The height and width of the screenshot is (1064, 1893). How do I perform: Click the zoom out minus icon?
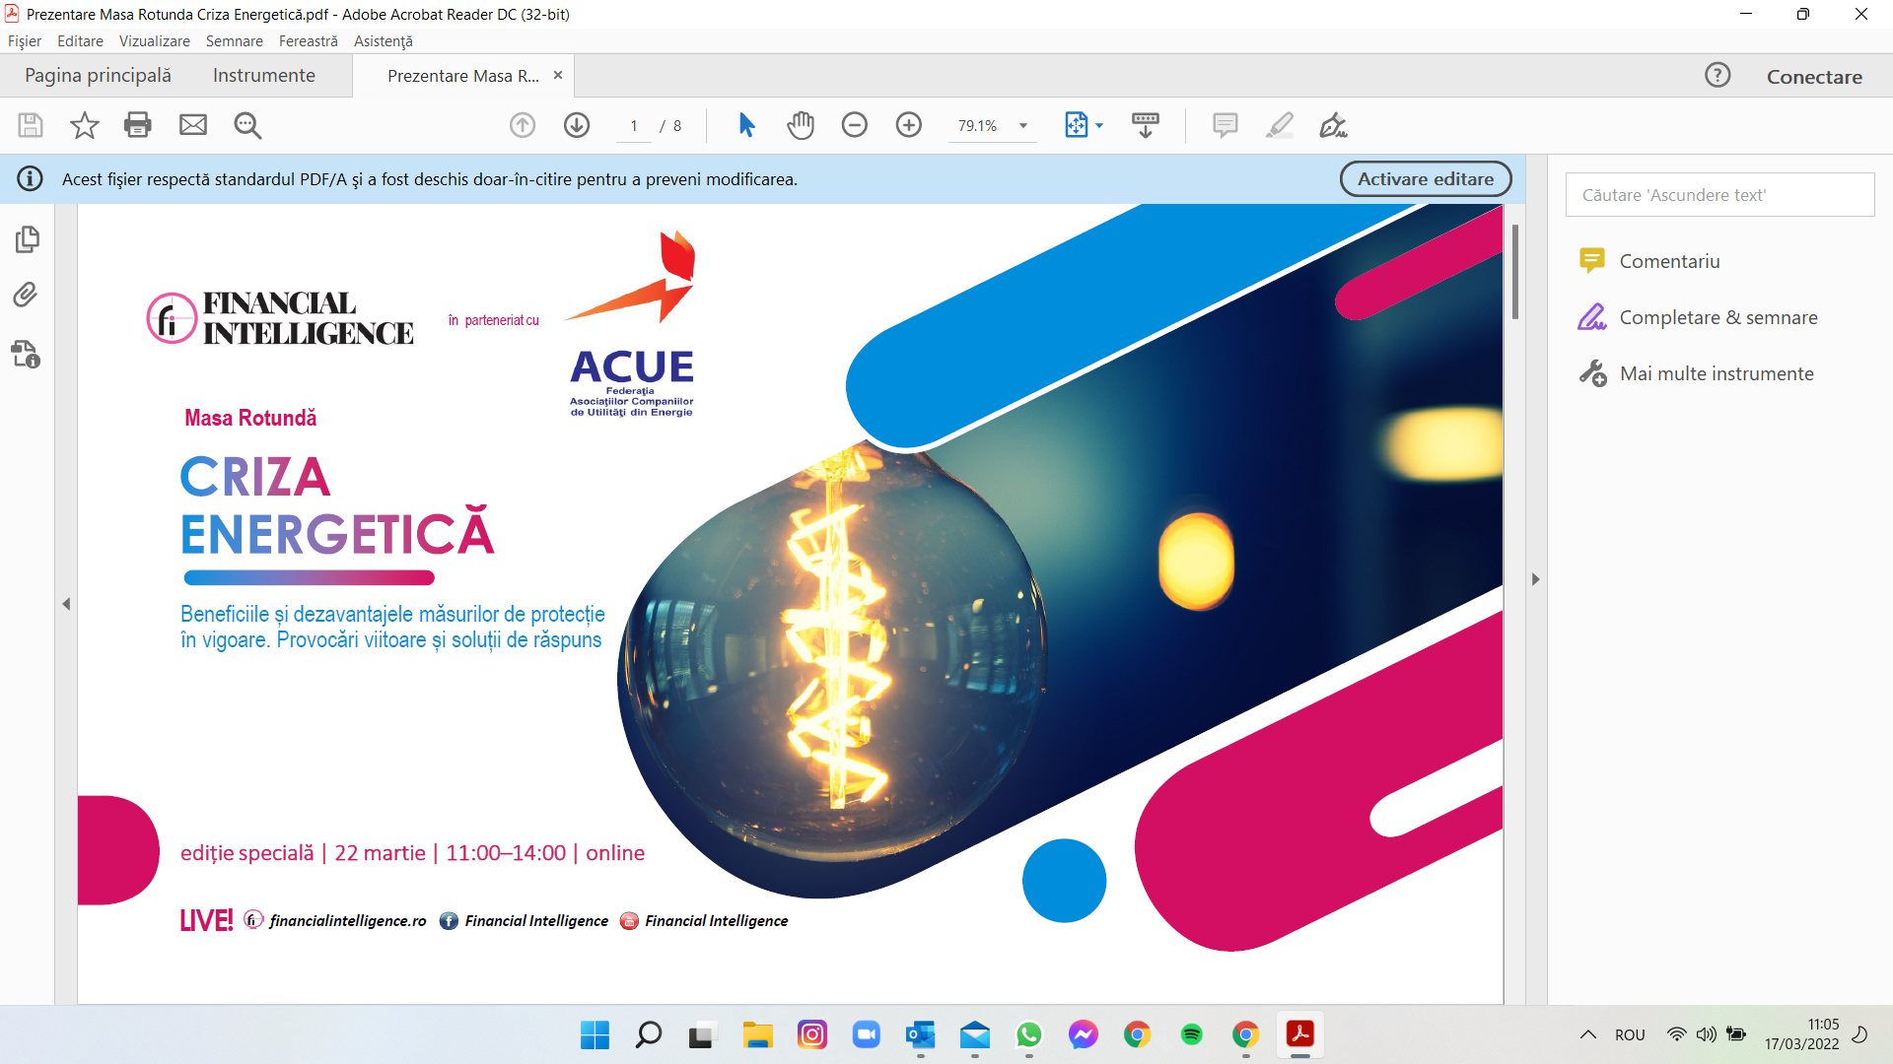(x=855, y=125)
